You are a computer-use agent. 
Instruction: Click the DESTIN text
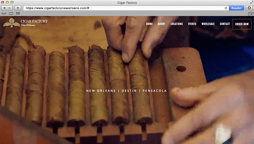click(x=129, y=91)
